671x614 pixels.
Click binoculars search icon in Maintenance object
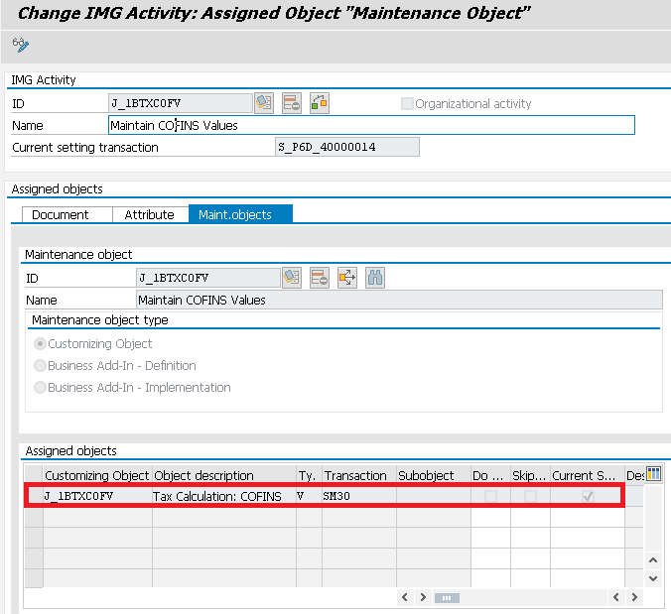click(375, 278)
